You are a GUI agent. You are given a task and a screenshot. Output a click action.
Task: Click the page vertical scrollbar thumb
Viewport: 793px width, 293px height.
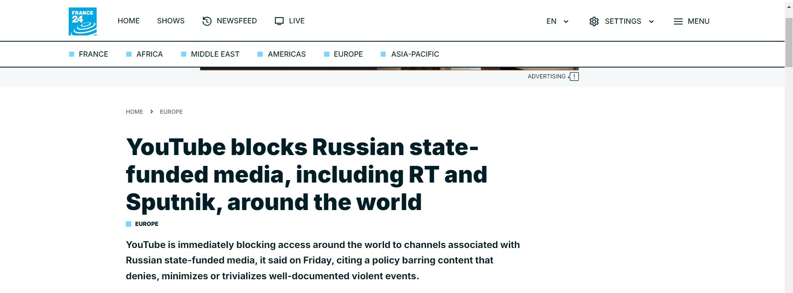click(789, 42)
